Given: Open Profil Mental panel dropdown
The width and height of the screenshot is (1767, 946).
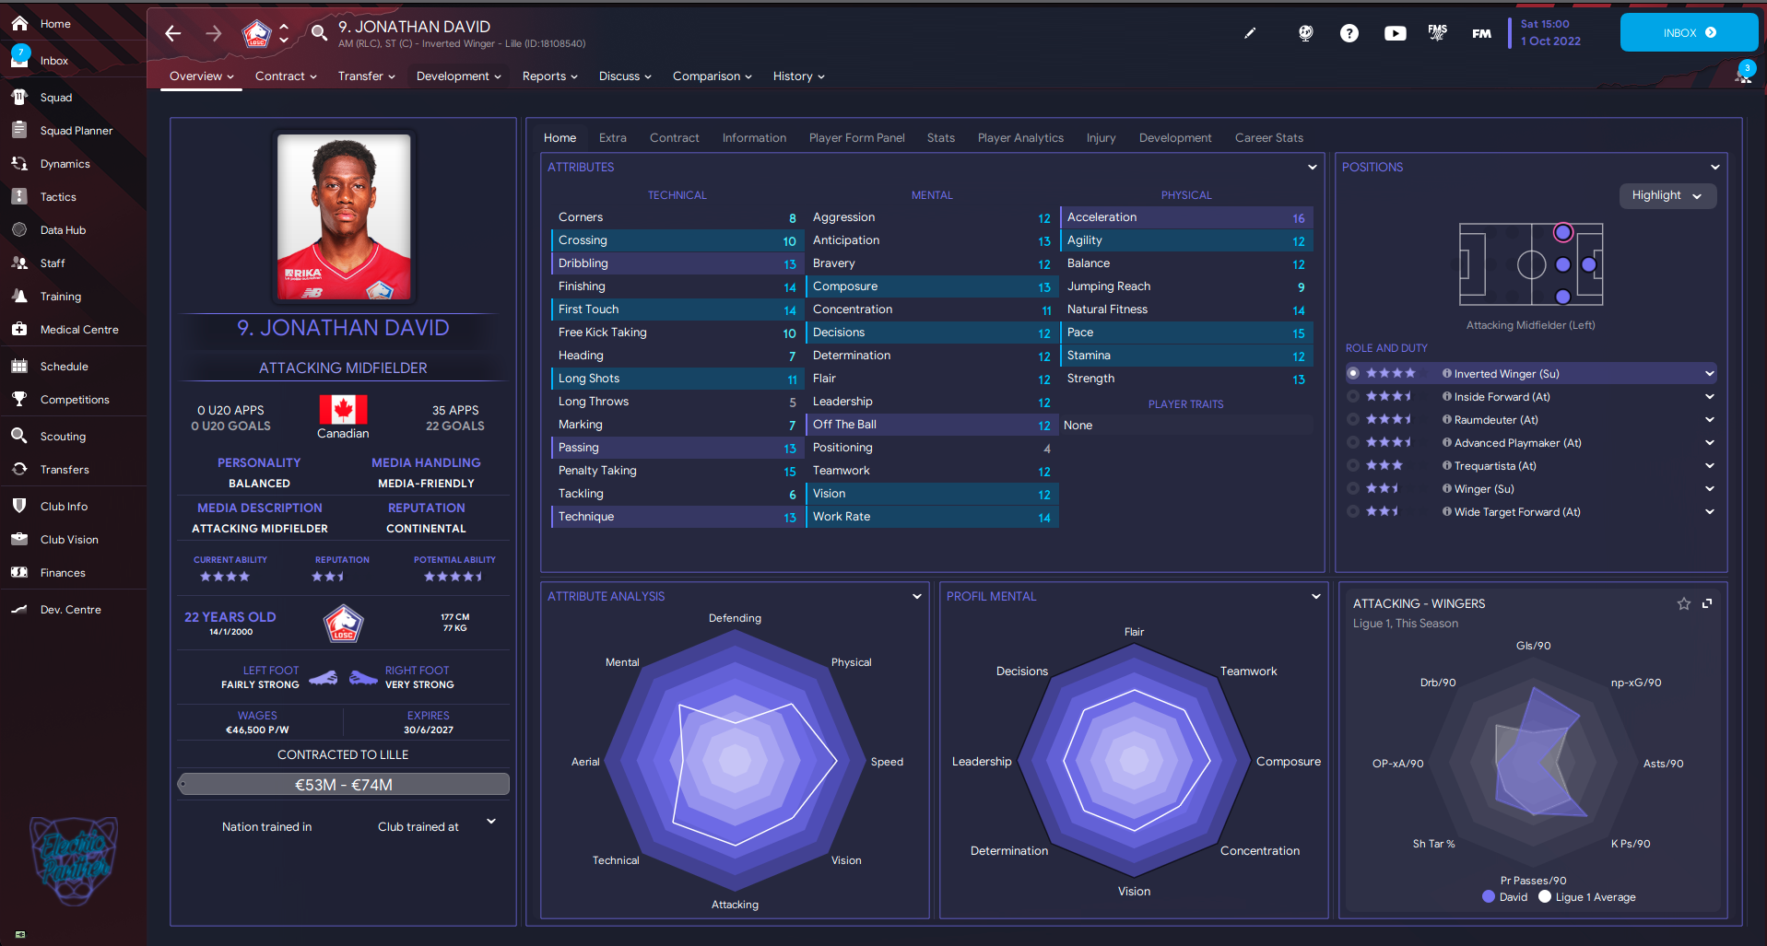Looking at the screenshot, I should 1316,596.
